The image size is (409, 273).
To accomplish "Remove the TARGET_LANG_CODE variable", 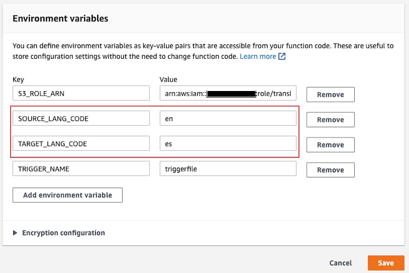I will 330,145.
